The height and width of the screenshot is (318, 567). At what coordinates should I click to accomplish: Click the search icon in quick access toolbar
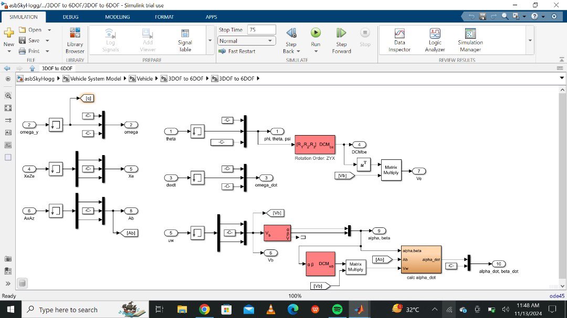click(x=505, y=17)
